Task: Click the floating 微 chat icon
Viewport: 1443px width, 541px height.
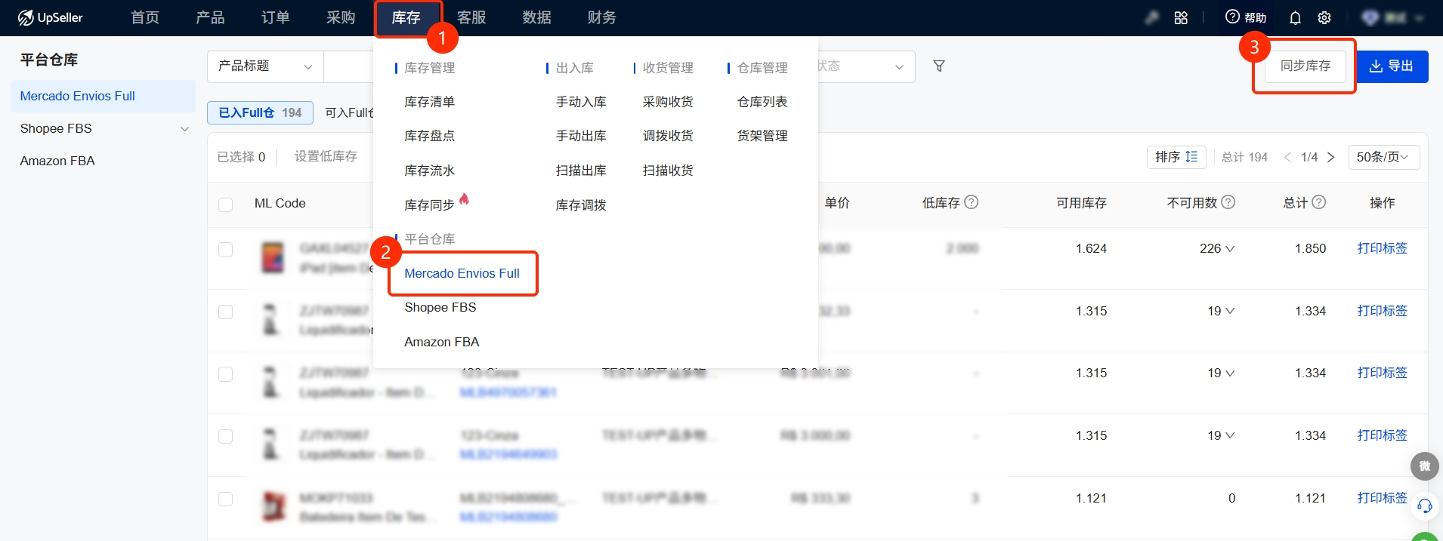Action: [1425, 466]
